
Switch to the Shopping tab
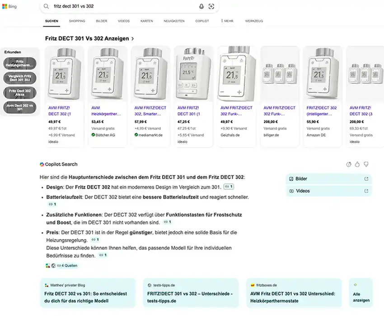(77, 21)
